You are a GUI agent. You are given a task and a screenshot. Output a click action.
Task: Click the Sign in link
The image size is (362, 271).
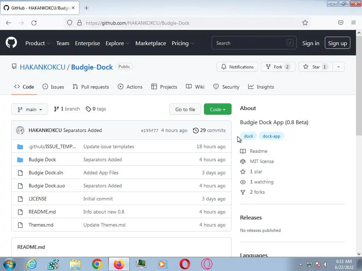(x=311, y=43)
